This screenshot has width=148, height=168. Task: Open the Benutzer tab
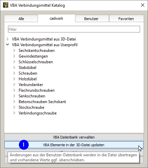point(92,18)
